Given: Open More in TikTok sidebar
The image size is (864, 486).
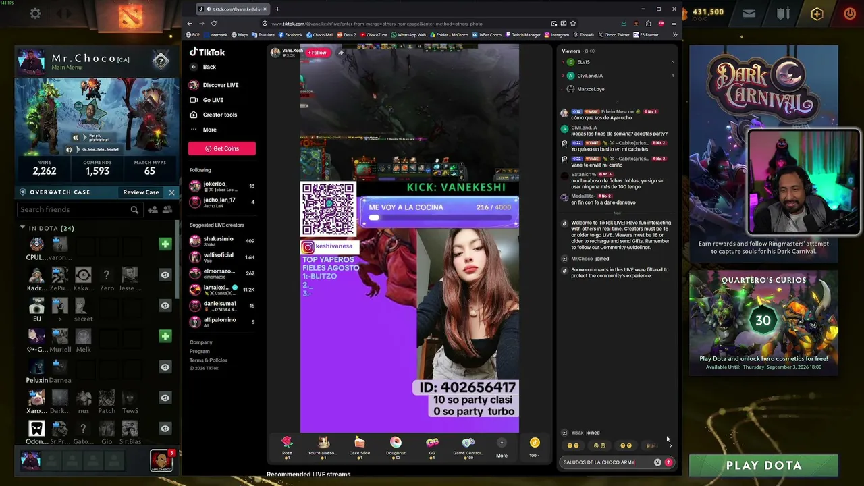Looking at the screenshot, I should pos(210,130).
